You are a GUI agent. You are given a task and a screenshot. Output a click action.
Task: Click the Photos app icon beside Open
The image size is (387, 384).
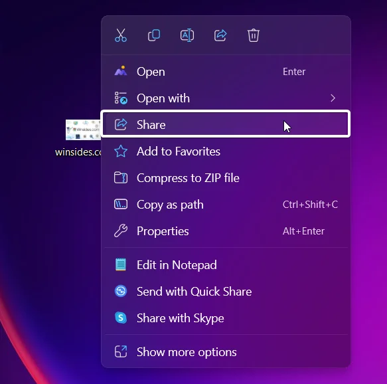121,71
